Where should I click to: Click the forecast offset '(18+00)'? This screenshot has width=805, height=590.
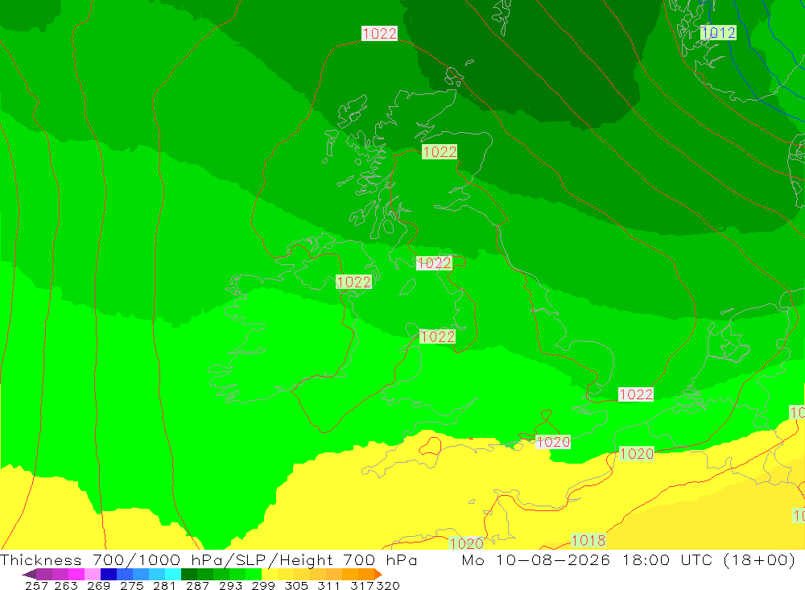tap(759, 560)
